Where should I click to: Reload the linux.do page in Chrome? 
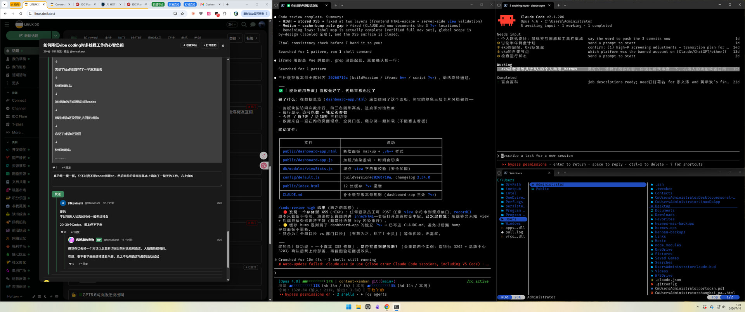tap(21, 14)
